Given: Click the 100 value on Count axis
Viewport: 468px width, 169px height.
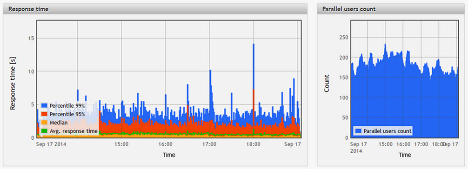Looking at the screenshot, I should click(x=344, y=97).
